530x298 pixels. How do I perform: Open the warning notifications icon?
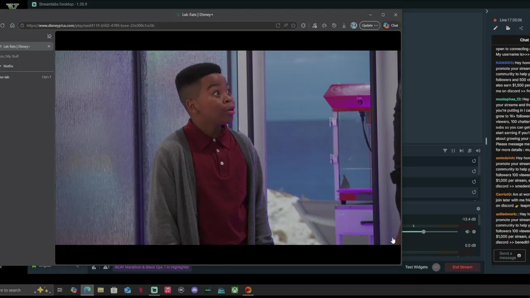[106, 267]
